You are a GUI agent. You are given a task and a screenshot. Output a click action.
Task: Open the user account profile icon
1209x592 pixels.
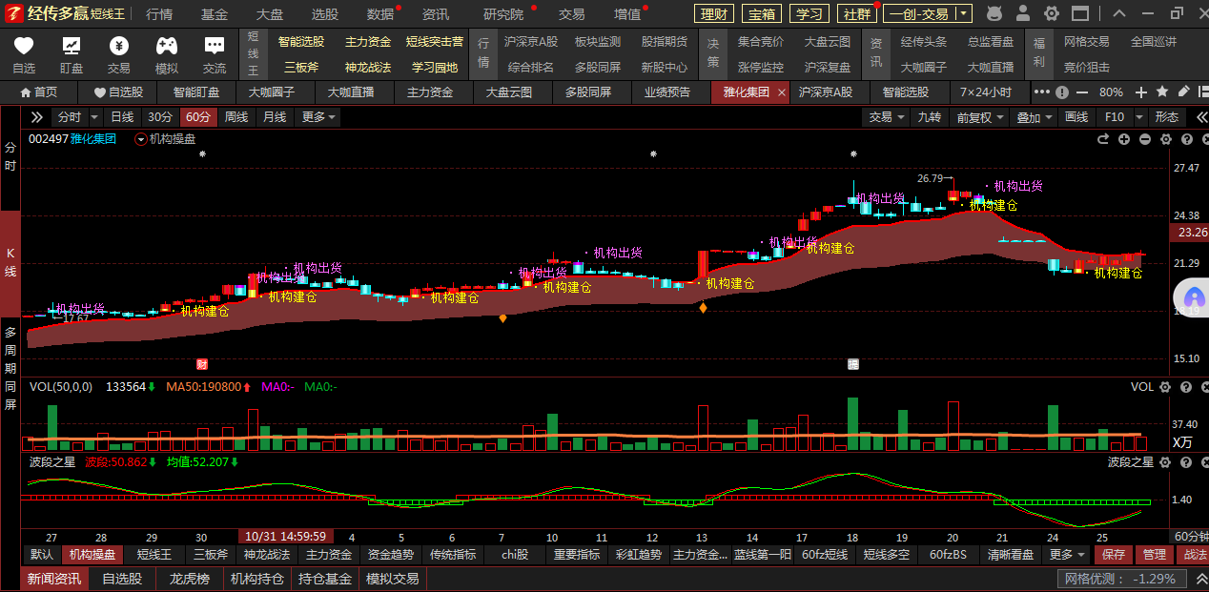click(1023, 13)
